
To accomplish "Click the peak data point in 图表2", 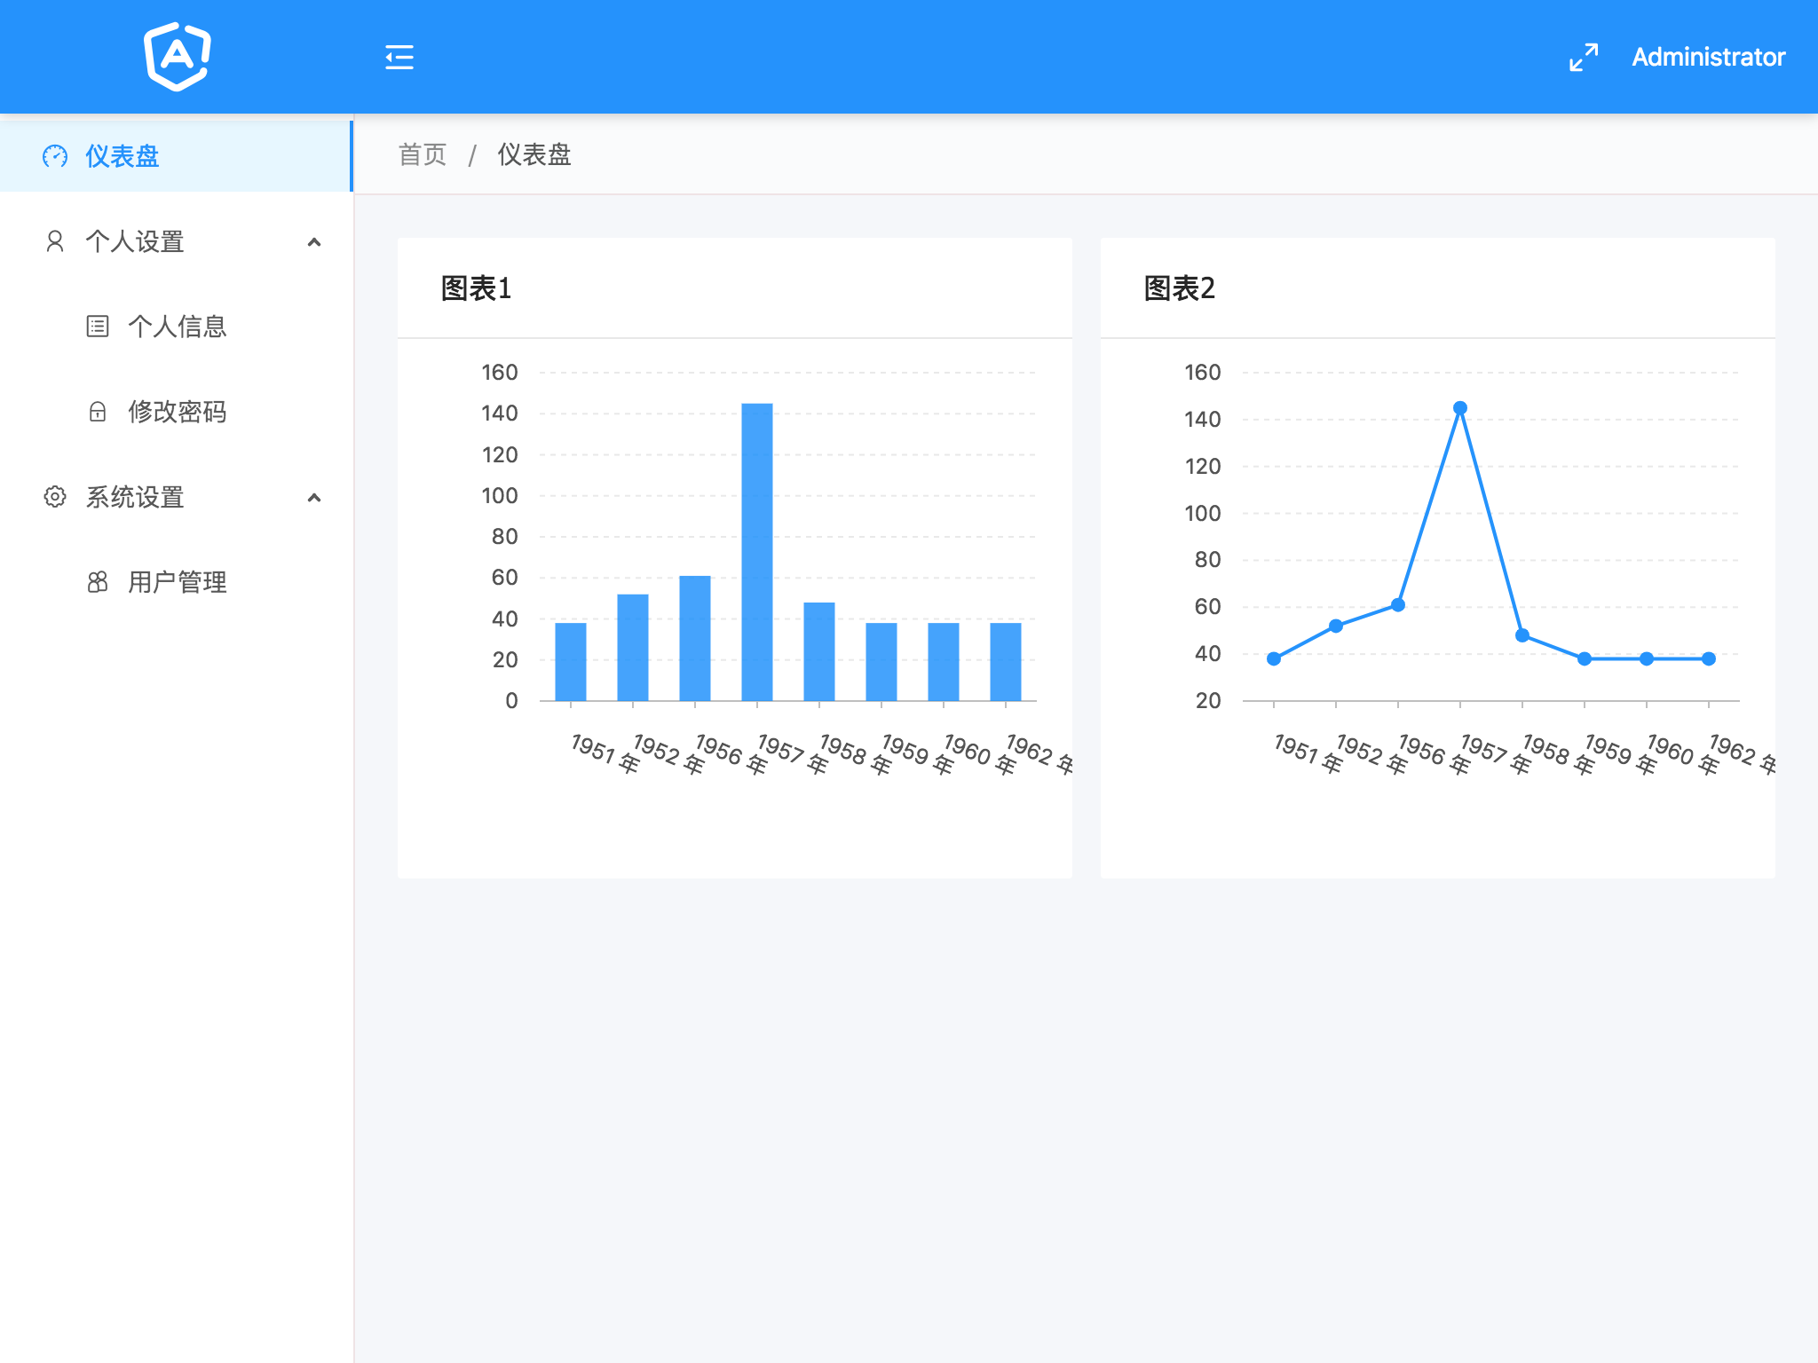I will [x=1460, y=408].
